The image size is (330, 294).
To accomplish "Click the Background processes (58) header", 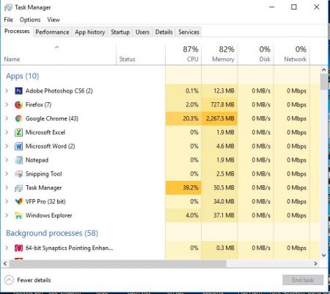I will [52, 233].
